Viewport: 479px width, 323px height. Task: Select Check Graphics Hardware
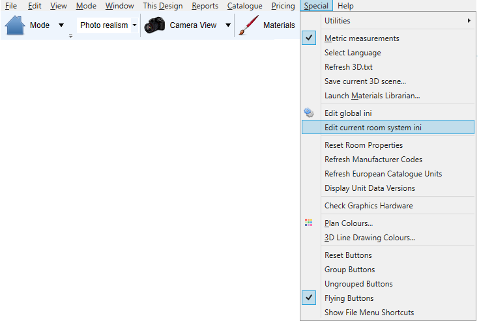[368, 206]
